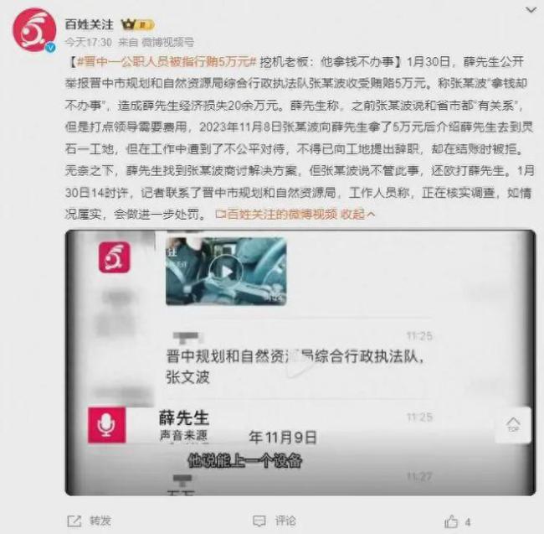Click the blue verified badge on avatar
This screenshot has height=534, width=544.
(51, 47)
